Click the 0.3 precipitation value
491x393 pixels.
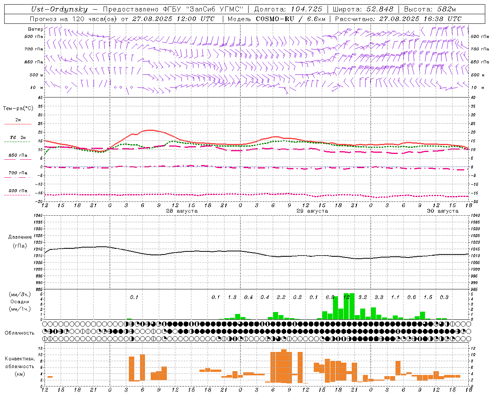444,297
